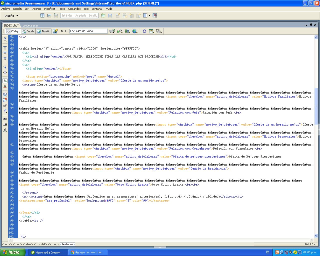
Task: Open the Frames dropdown arrow in Insert bar
Action: point(149,15)
